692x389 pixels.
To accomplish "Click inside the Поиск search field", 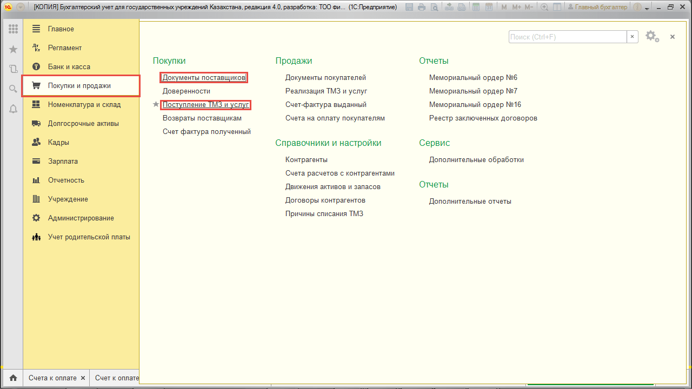I will tap(562, 37).
